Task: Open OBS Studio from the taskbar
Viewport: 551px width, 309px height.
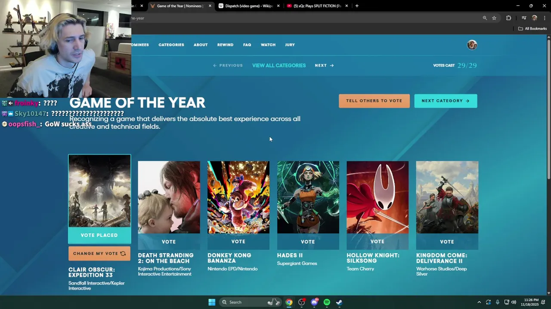Action: (302, 302)
